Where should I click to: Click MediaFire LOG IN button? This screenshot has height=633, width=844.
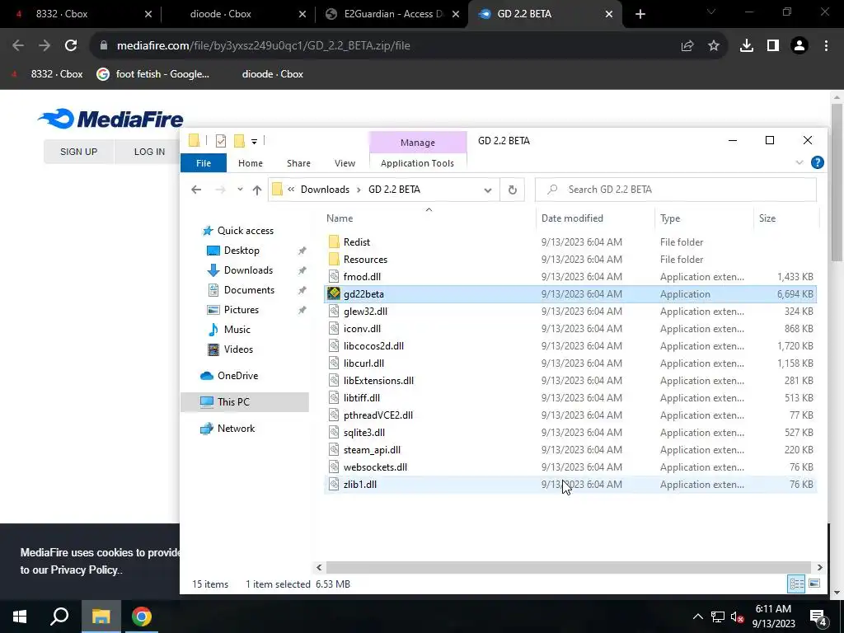coord(149,152)
